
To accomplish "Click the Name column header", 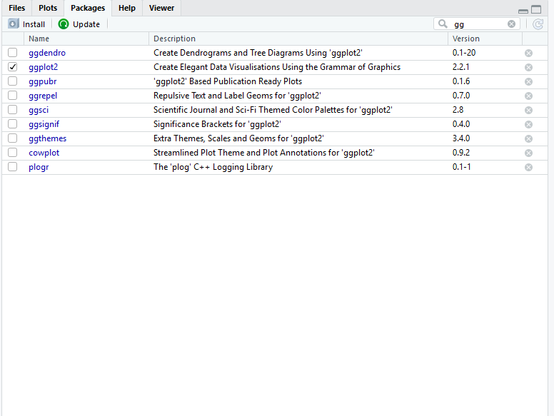I will coord(86,39).
